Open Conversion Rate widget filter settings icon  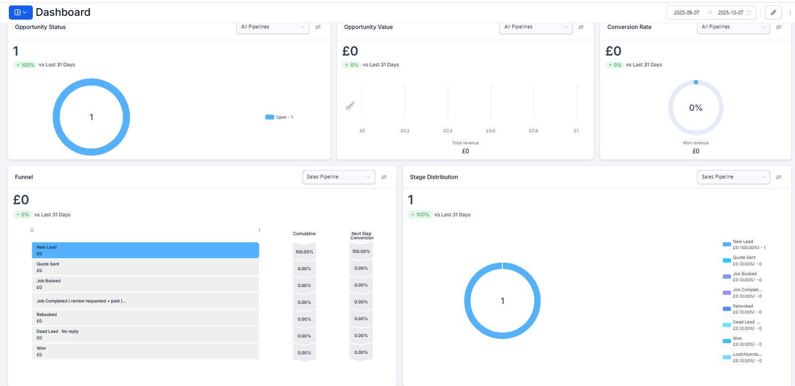pos(779,27)
